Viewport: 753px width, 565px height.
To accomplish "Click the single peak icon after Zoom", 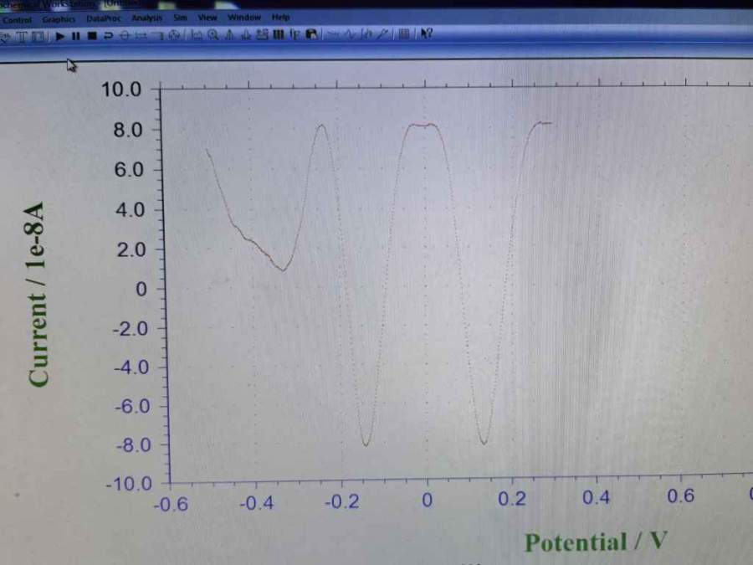I will coord(229,34).
